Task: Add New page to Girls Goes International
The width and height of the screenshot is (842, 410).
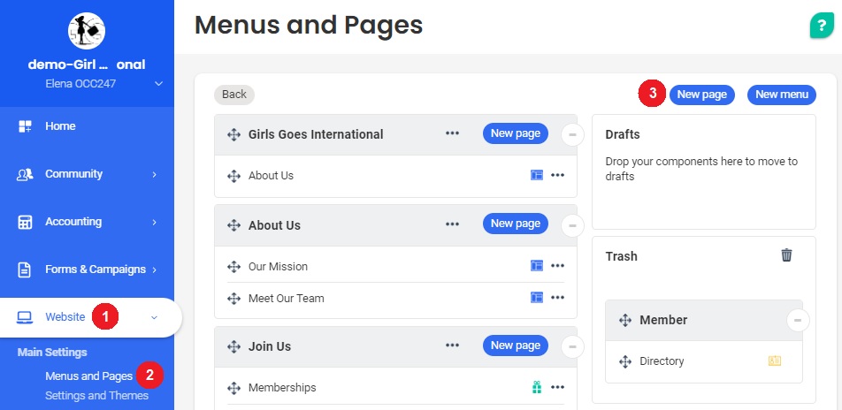Action: point(516,133)
